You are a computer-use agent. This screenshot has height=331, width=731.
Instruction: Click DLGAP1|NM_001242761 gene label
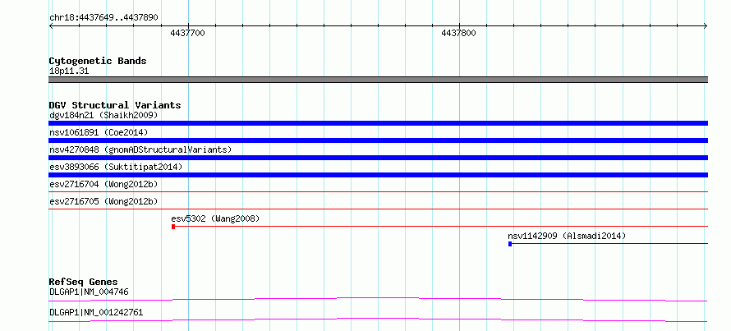(x=96, y=312)
